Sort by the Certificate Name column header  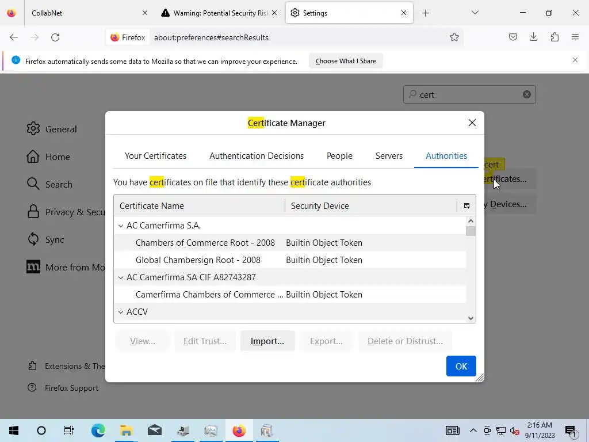click(x=200, y=205)
